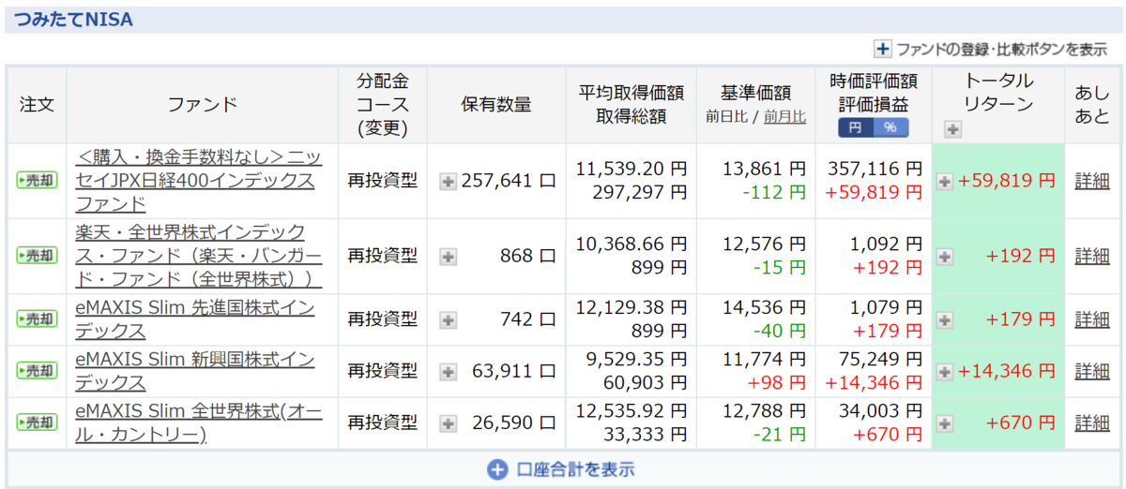Click the 分配金コース (変更) column header
This screenshot has height=489, width=1126.
tap(383, 104)
